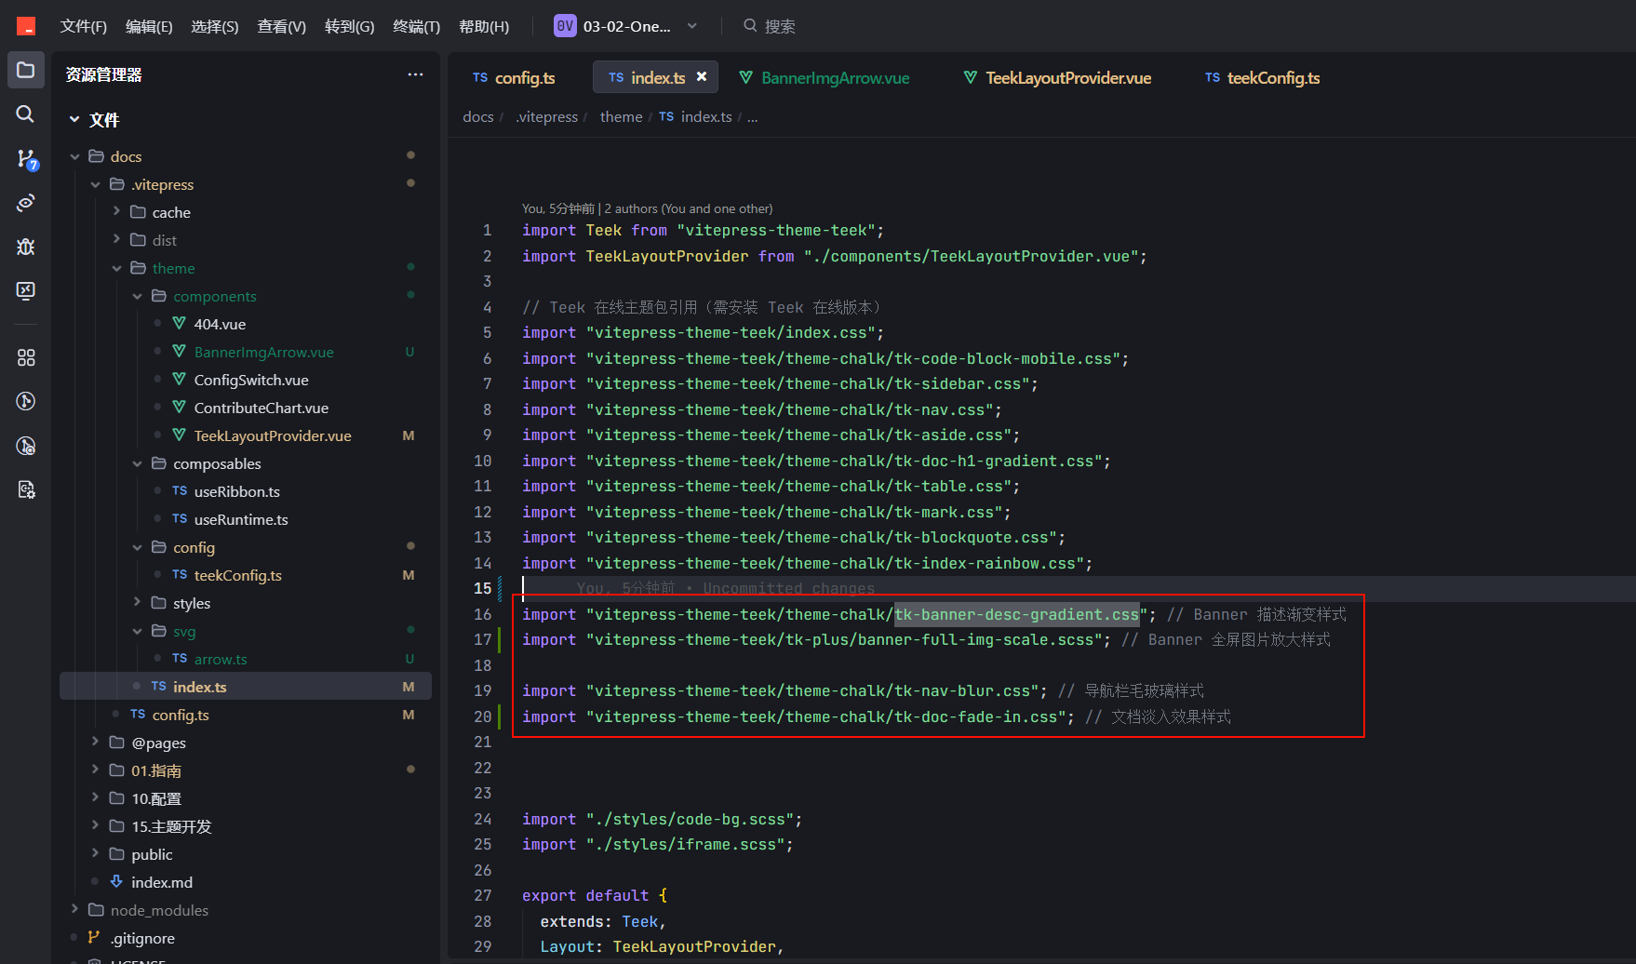Click the Vue icon of BannerImgArrow.vue tab
The width and height of the screenshot is (1636, 964).
point(745,77)
